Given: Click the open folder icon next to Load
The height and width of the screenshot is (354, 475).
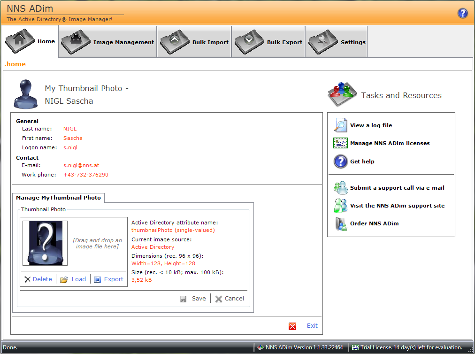Looking at the screenshot, I should (x=64, y=279).
